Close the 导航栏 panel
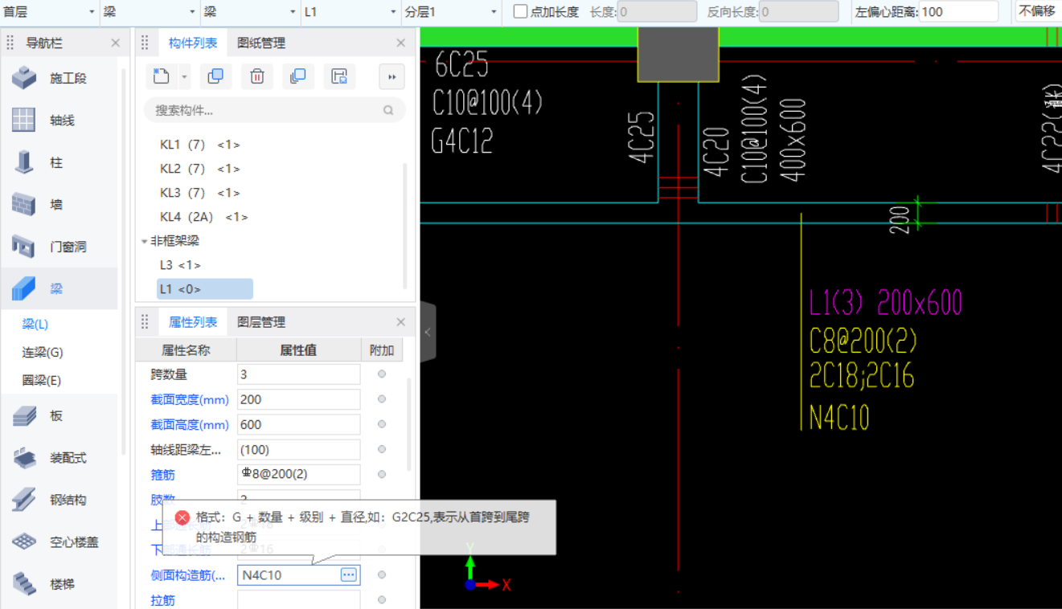This screenshot has height=609, width=1062. click(115, 43)
